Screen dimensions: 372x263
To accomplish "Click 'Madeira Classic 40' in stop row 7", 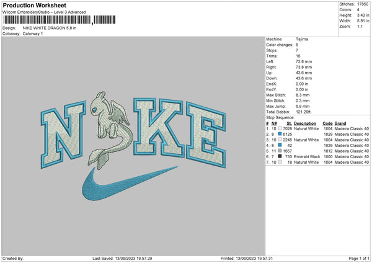I will [x=352, y=162].
